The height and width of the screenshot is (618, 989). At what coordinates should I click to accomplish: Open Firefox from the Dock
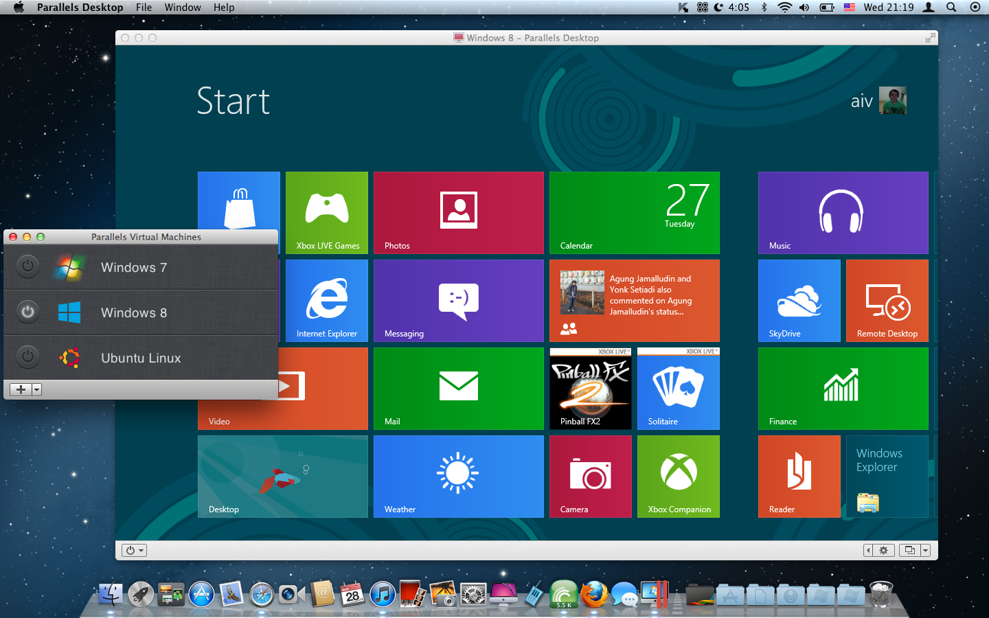click(595, 594)
